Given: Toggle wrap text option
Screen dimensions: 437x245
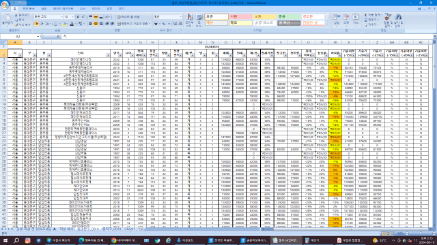Looking at the screenshot, I should 128,17.
